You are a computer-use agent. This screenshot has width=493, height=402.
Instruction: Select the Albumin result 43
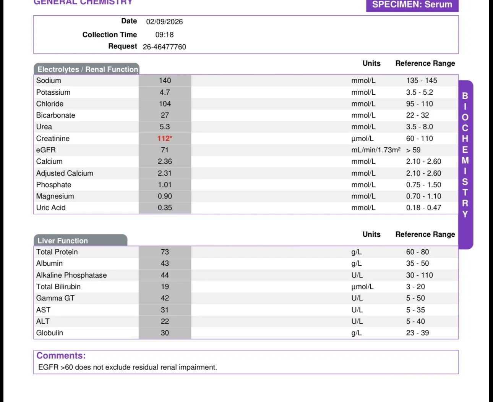(165, 263)
